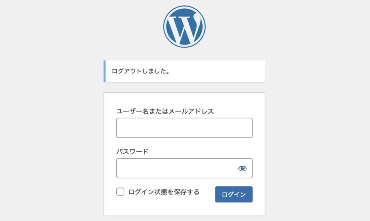Tick the ログイン状態を保存する checkbox

pyautogui.click(x=120, y=192)
